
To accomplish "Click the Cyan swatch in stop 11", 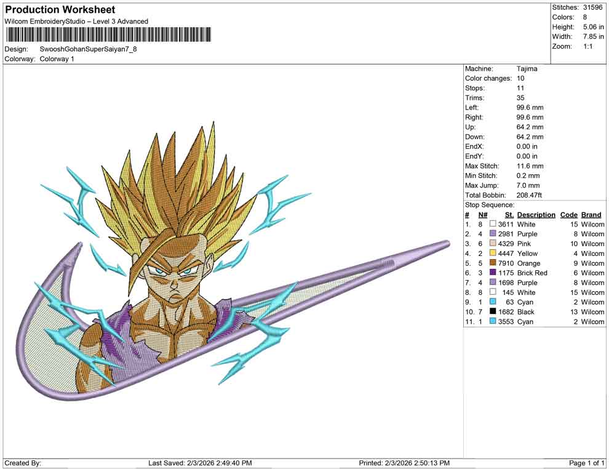I will 492,322.
